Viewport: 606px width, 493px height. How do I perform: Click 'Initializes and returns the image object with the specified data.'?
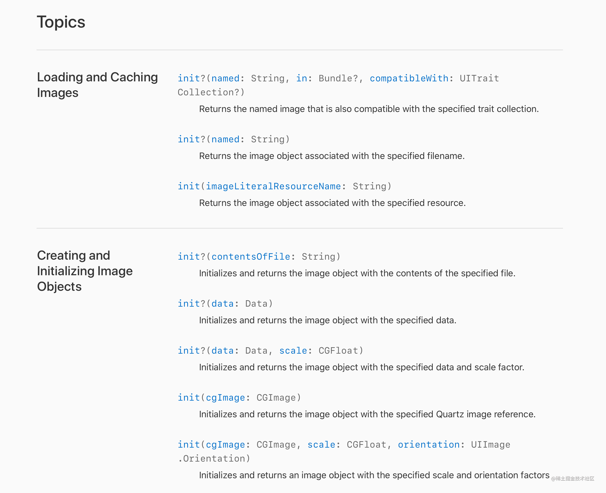[327, 320]
